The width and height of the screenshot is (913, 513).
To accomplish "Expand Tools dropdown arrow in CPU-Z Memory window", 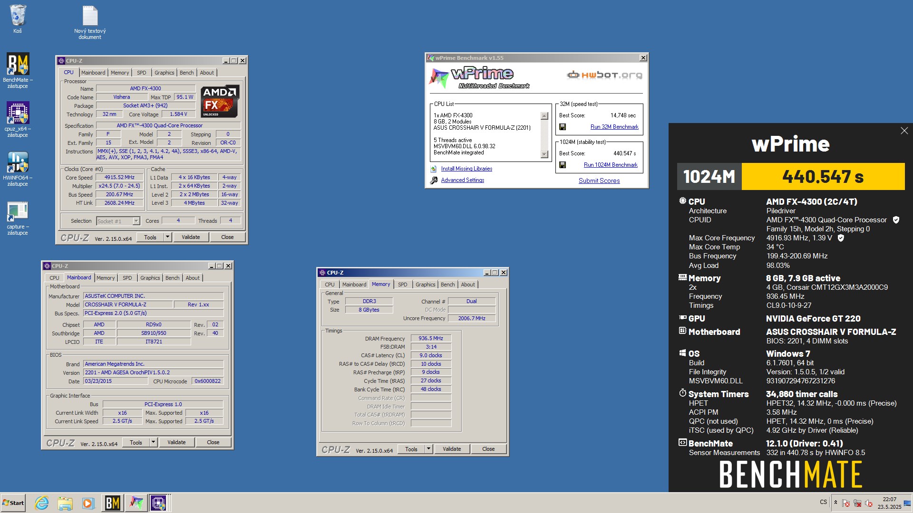I will [428, 449].
